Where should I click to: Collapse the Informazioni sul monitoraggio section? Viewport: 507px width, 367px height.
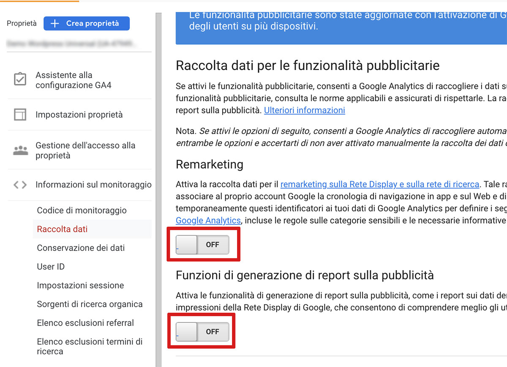click(94, 184)
